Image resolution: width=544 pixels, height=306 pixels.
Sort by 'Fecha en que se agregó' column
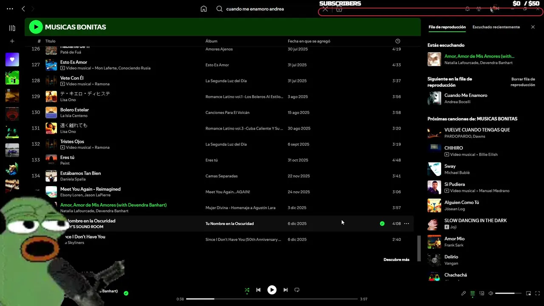coord(309,41)
